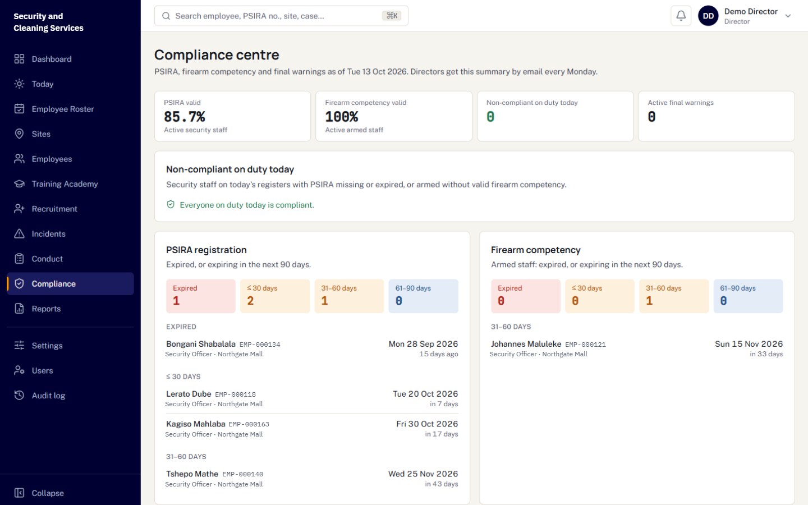Click the search magnifier icon
This screenshot has width=808, height=505.
tap(166, 16)
